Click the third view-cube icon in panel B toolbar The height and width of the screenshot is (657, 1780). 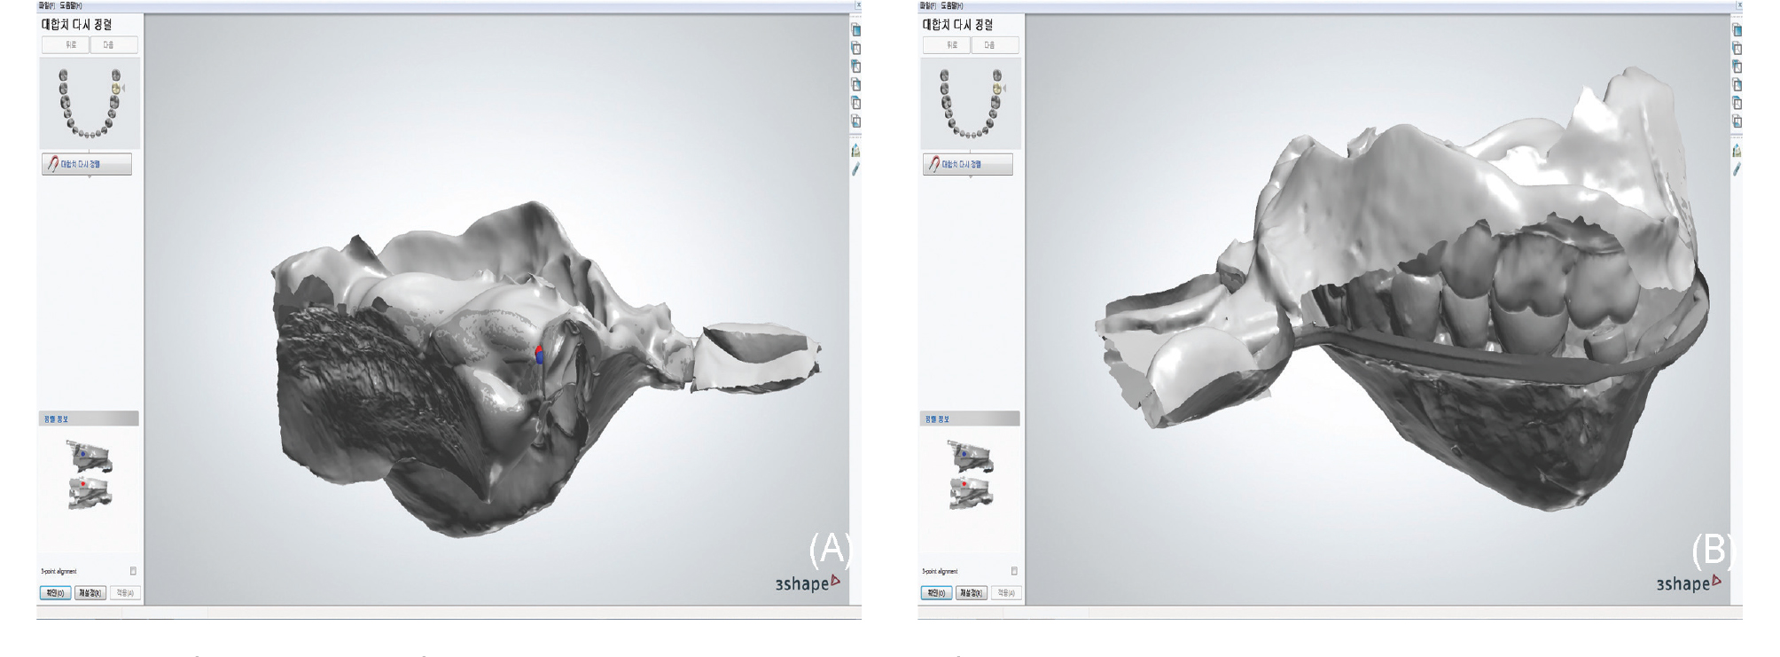pos(1737,66)
